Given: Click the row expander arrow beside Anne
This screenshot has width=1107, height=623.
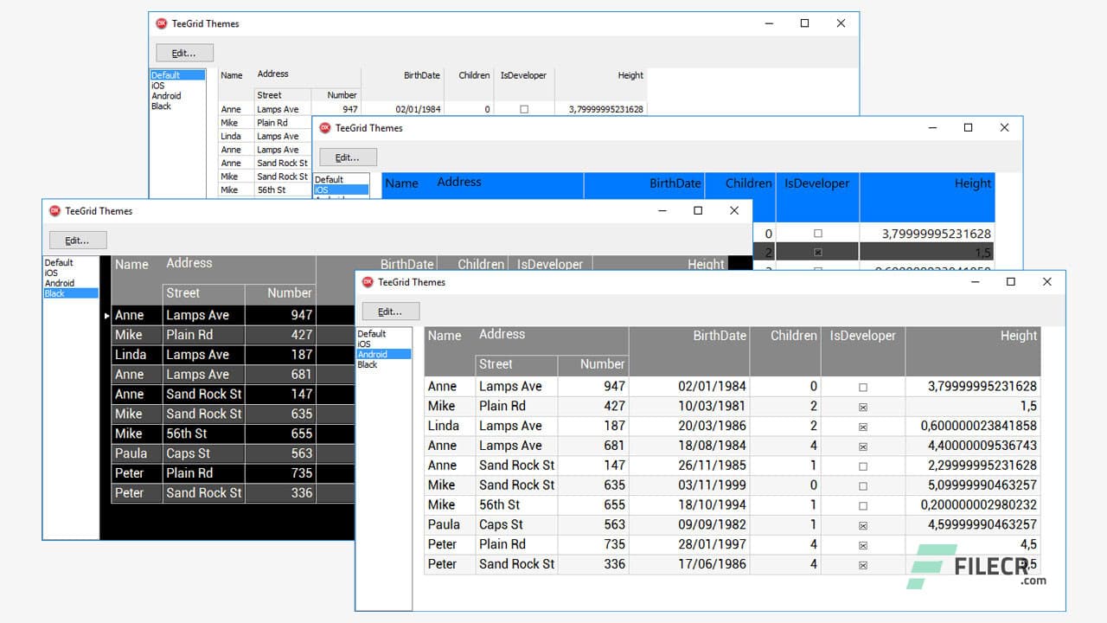Looking at the screenshot, I should (106, 315).
